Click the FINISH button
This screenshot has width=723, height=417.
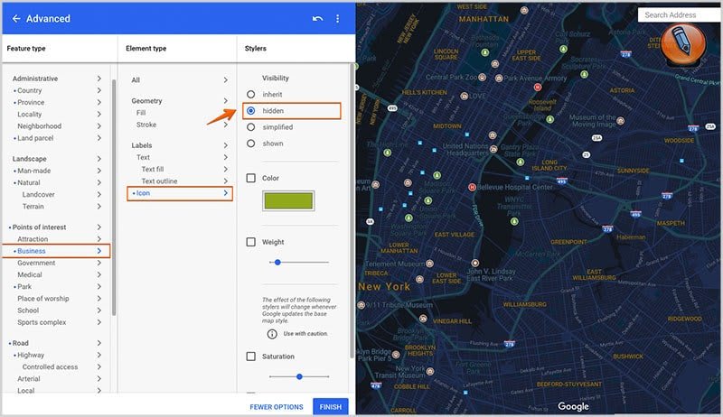point(331,407)
